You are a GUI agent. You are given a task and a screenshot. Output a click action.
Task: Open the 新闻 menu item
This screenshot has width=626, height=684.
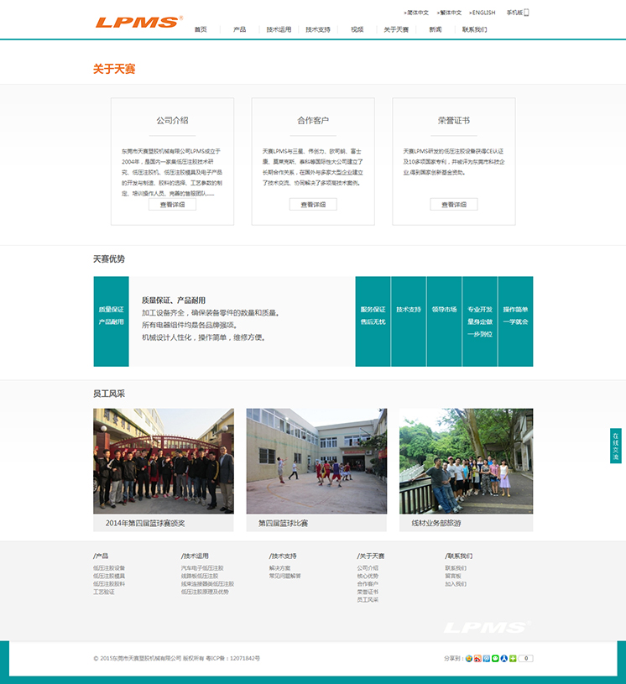pos(436,29)
